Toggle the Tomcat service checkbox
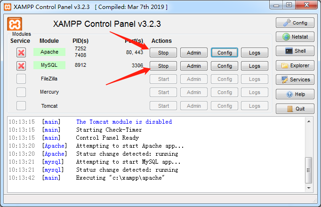The height and width of the screenshot is (207, 321). pos(21,106)
